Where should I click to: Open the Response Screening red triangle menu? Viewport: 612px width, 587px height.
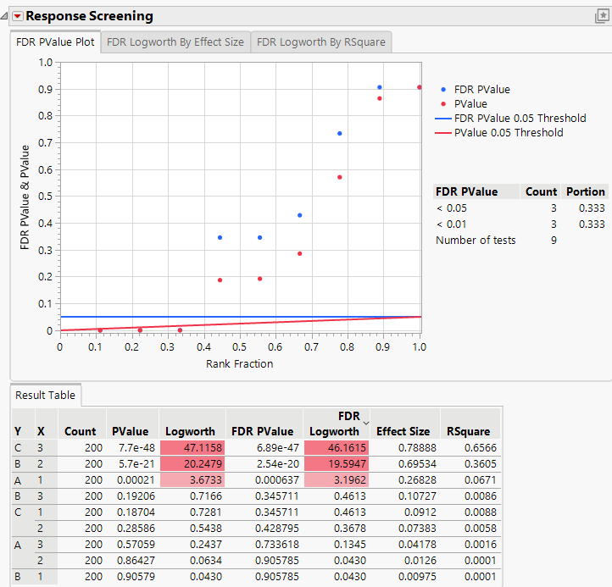(x=18, y=16)
